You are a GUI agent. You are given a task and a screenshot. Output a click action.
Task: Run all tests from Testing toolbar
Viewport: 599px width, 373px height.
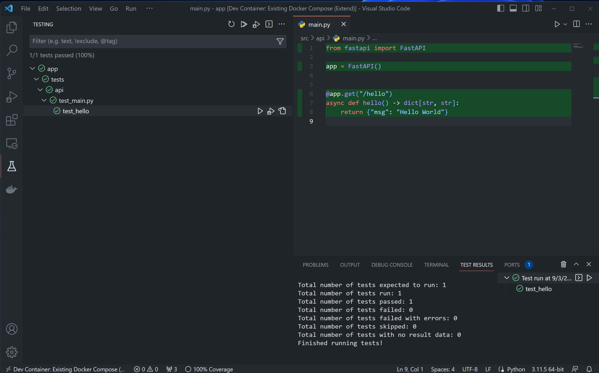point(243,24)
